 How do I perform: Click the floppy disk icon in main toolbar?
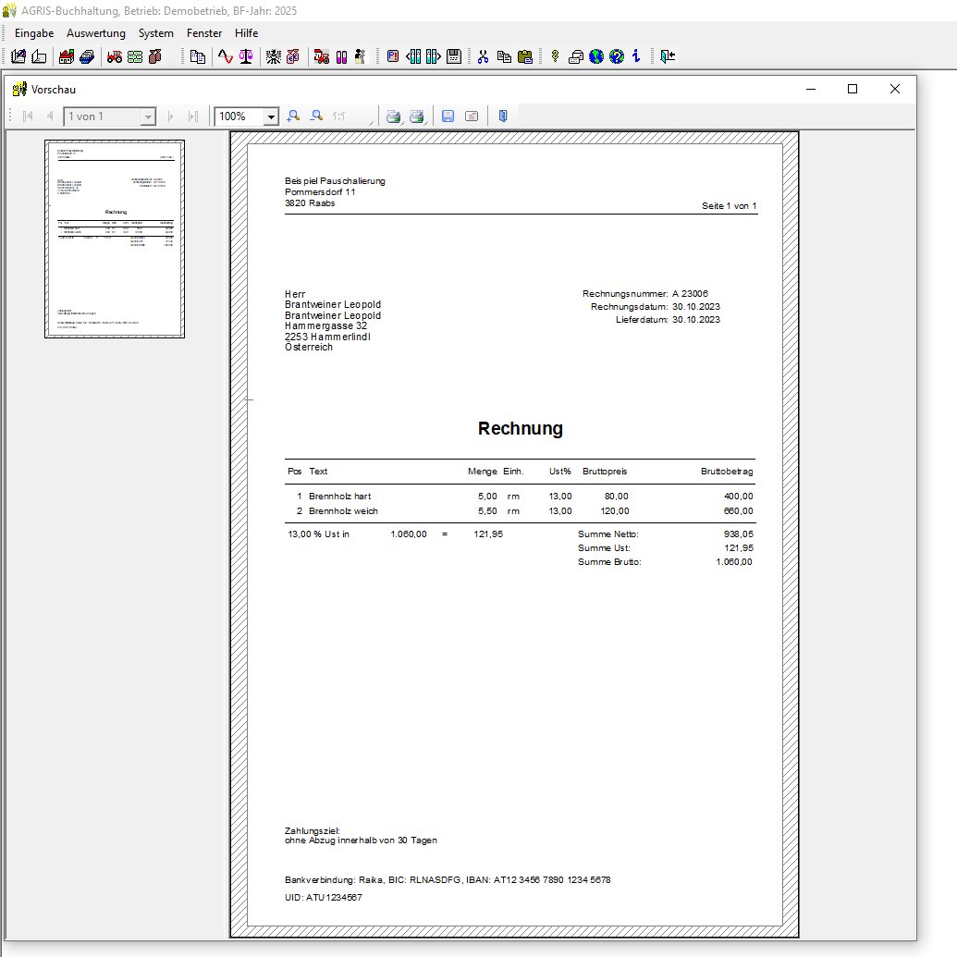[x=453, y=56]
